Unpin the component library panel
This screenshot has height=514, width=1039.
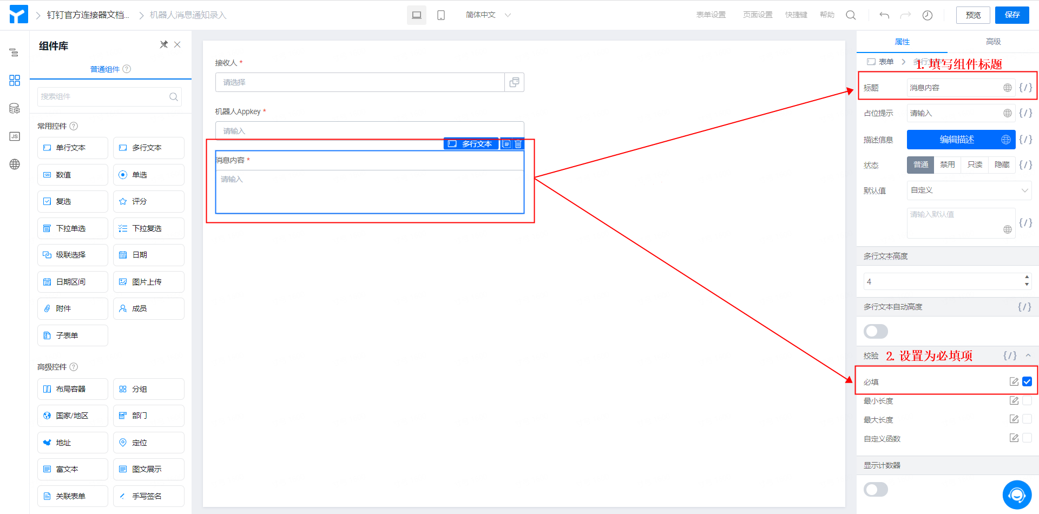point(163,44)
